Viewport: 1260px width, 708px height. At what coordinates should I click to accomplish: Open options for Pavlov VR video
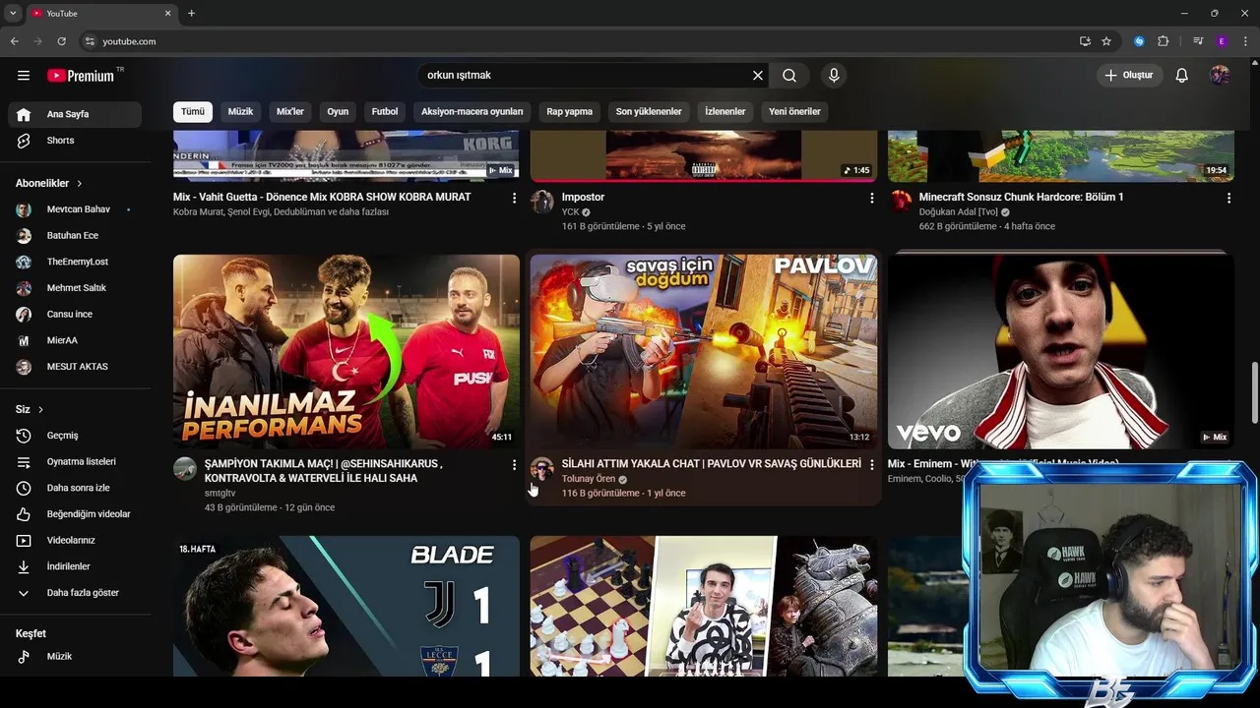[x=871, y=464]
